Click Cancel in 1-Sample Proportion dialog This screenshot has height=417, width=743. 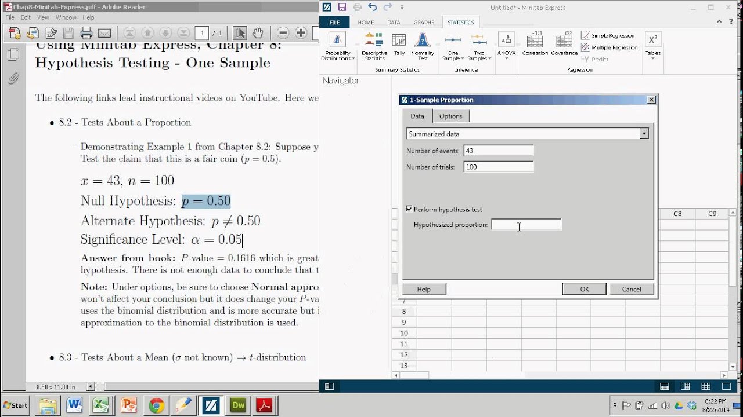pos(632,289)
